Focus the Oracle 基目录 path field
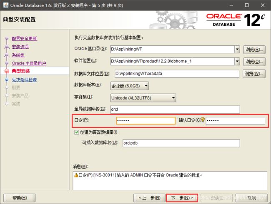The height and width of the screenshot is (204, 271). pyautogui.click(x=173, y=50)
